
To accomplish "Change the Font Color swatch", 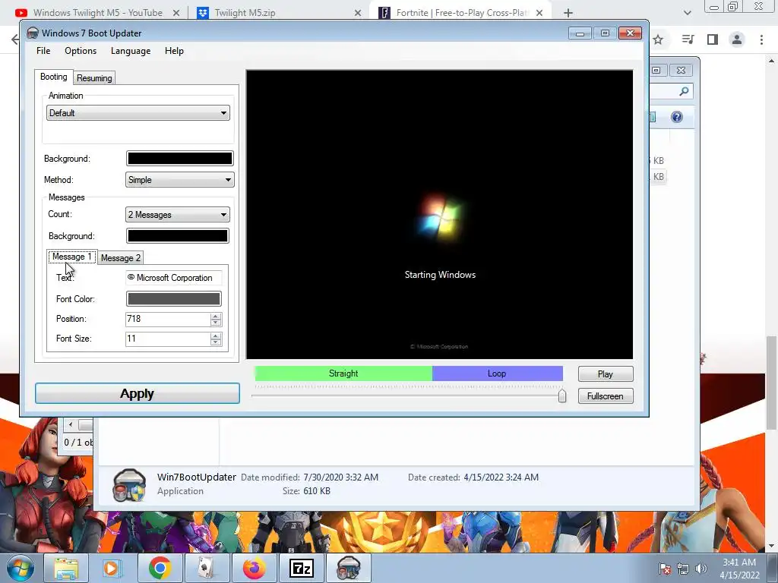I will coord(174,298).
